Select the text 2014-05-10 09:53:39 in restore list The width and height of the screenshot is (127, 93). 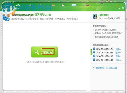[x=104, y=60]
